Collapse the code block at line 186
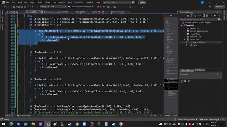 (17, 55)
